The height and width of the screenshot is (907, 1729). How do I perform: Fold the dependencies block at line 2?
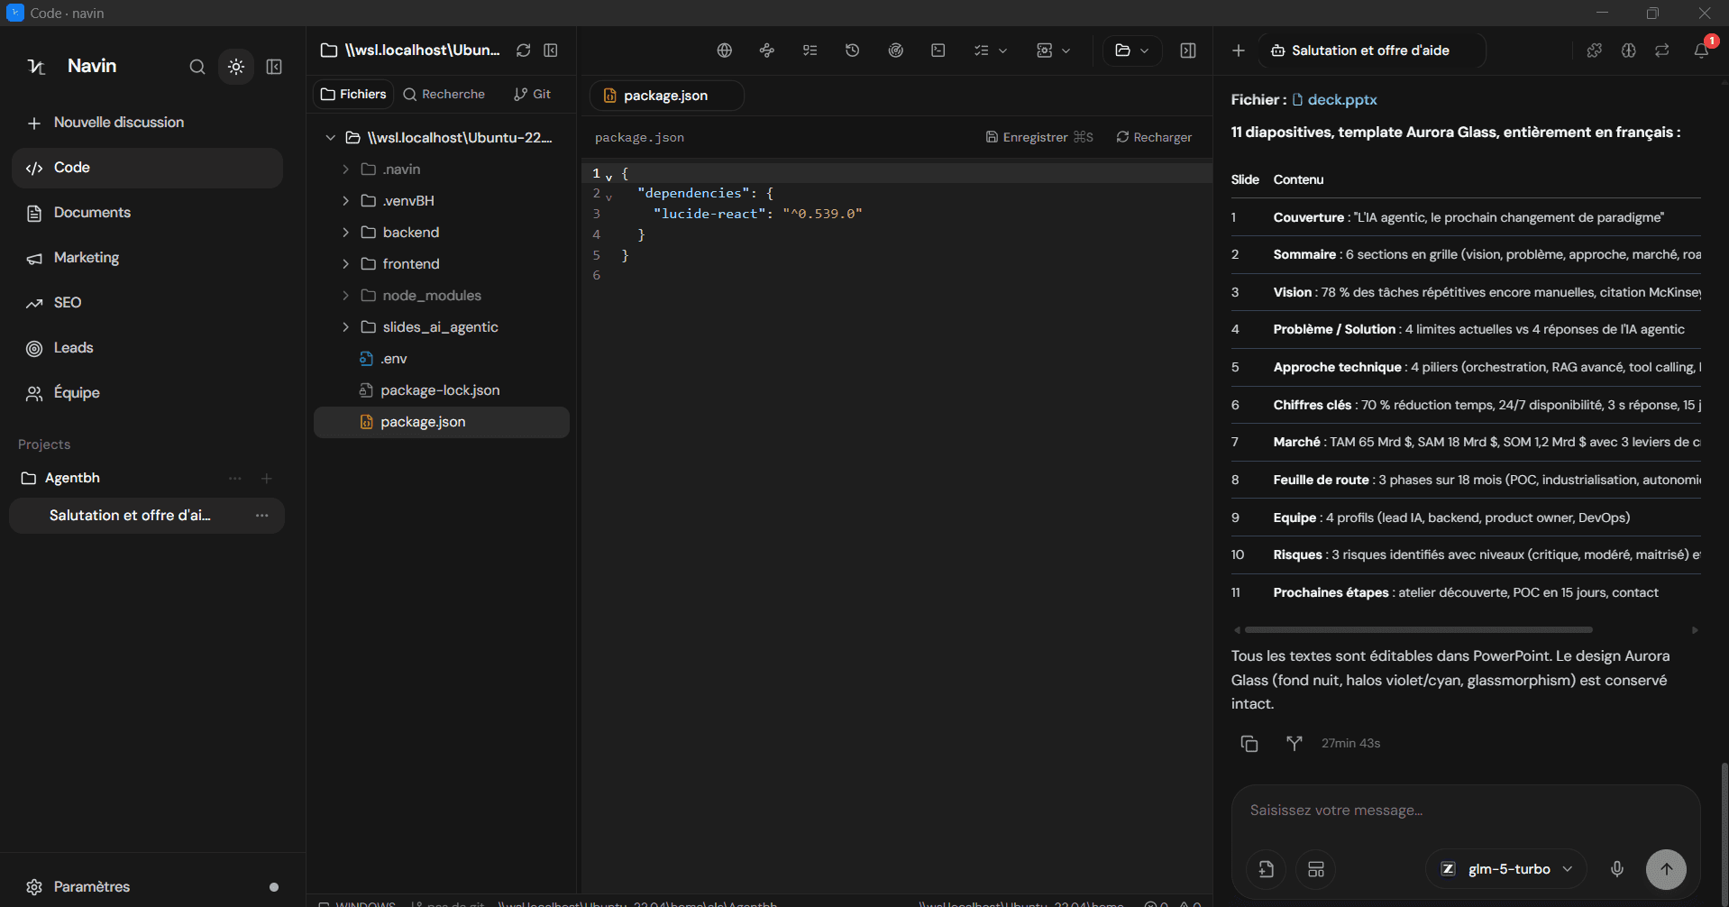click(x=609, y=196)
